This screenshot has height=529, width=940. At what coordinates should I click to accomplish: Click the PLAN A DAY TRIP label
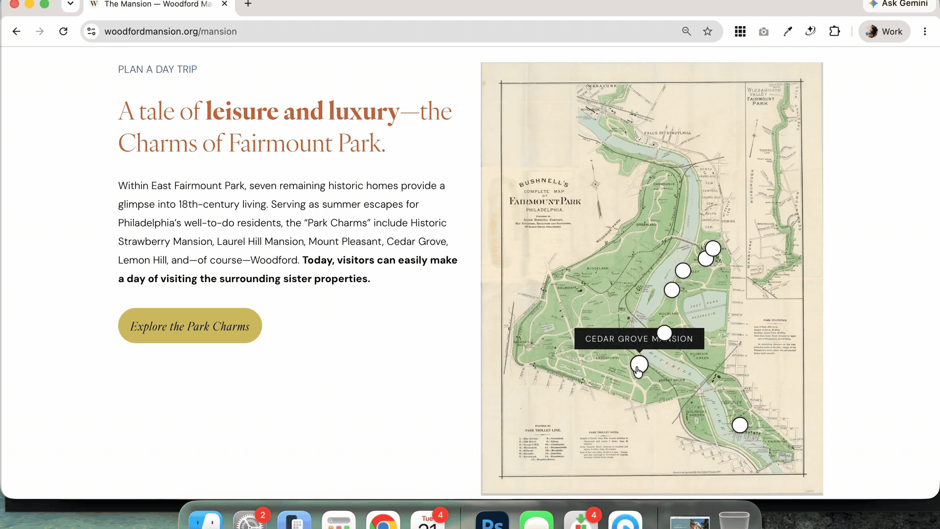coord(157,70)
